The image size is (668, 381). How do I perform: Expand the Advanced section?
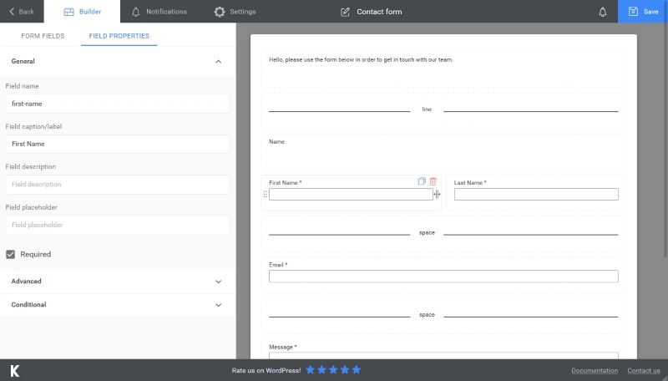click(x=218, y=282)
